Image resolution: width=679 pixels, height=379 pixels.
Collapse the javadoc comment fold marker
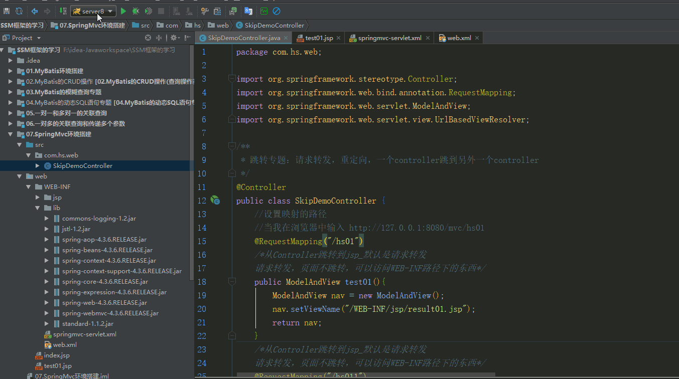coord(231,146)
